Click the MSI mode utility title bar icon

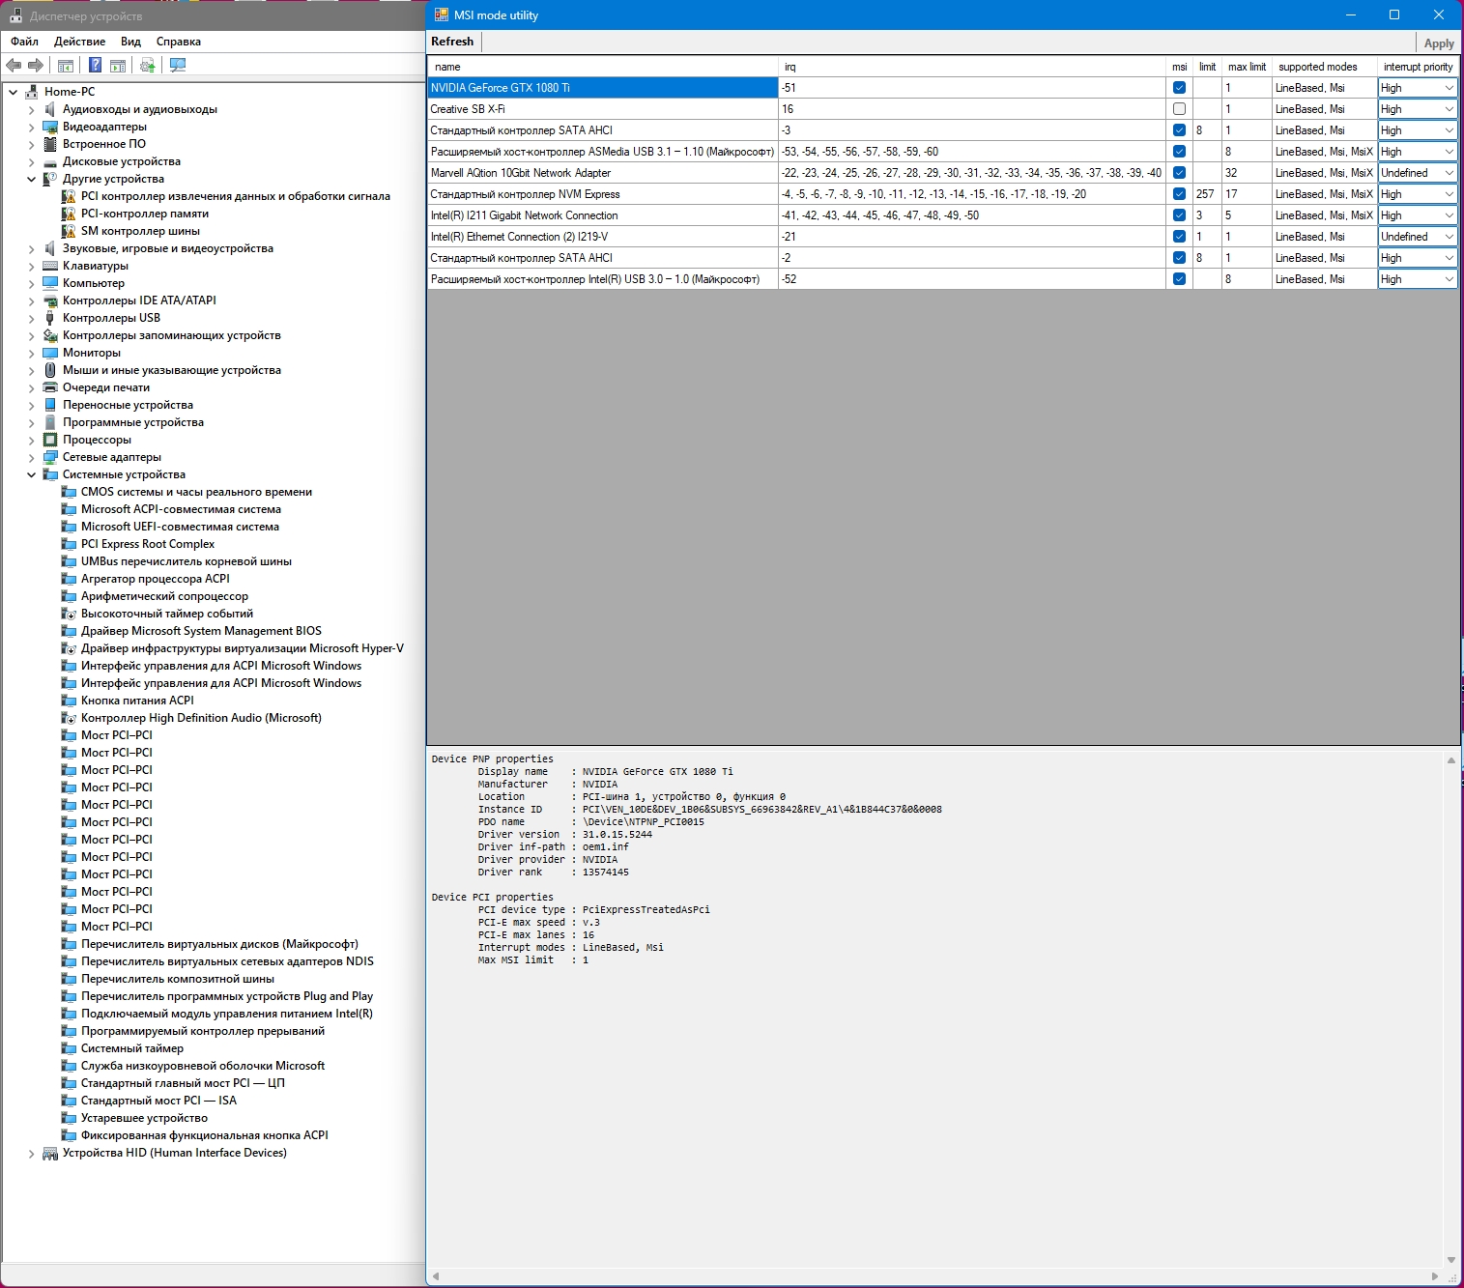[x=442, y=14]
